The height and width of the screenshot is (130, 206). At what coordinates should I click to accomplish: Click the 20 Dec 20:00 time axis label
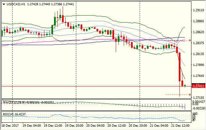(x=138, y=126)
